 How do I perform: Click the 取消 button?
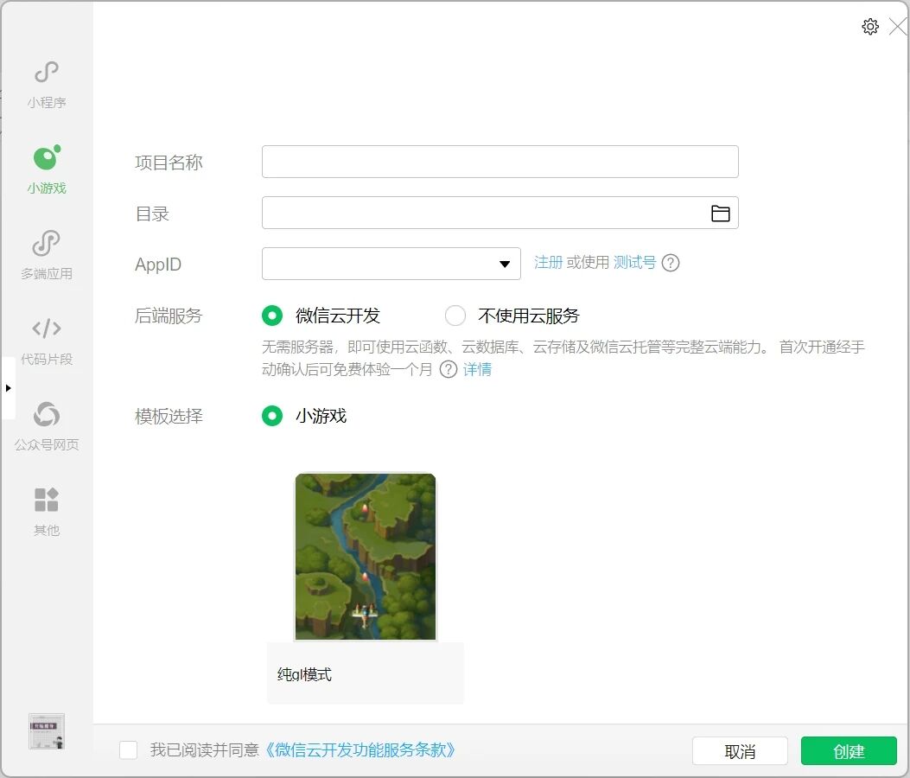(x=740, y=751)
